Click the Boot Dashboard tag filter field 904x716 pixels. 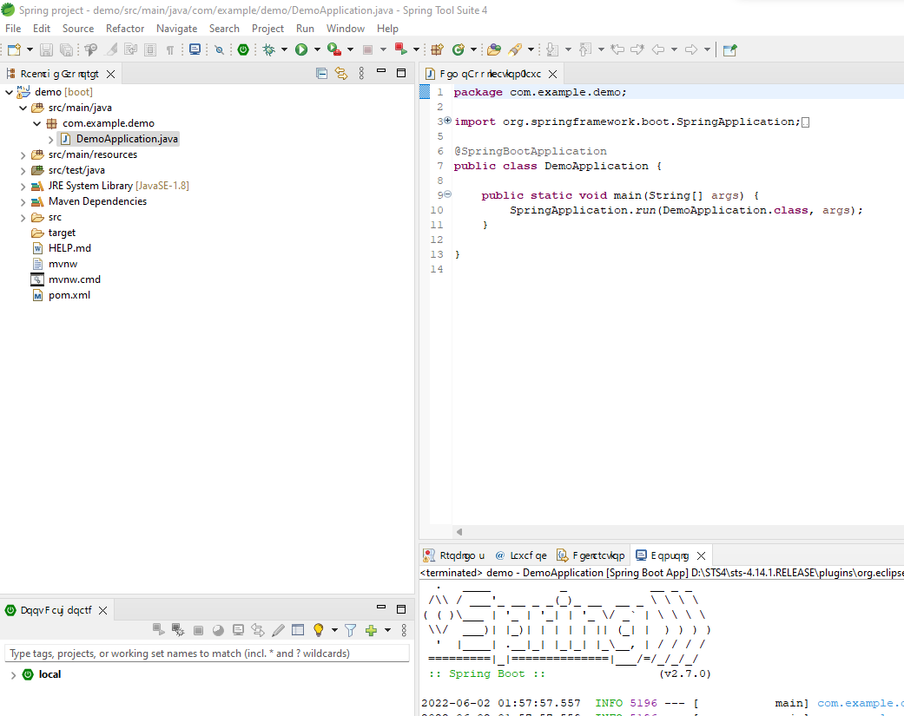coord(207,654)
